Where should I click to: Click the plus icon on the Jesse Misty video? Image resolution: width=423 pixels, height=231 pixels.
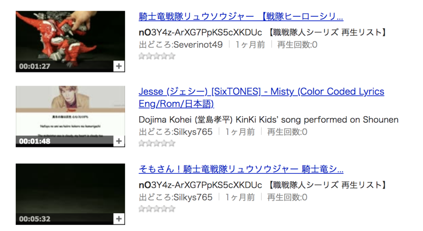(119, 141)
